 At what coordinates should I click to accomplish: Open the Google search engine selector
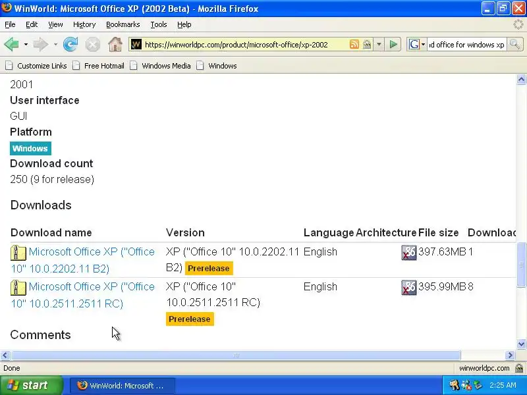point(417,44)
